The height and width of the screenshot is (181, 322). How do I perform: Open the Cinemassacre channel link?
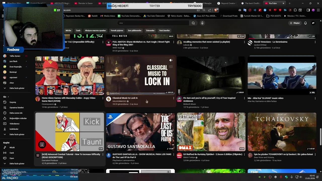point(48,104)
